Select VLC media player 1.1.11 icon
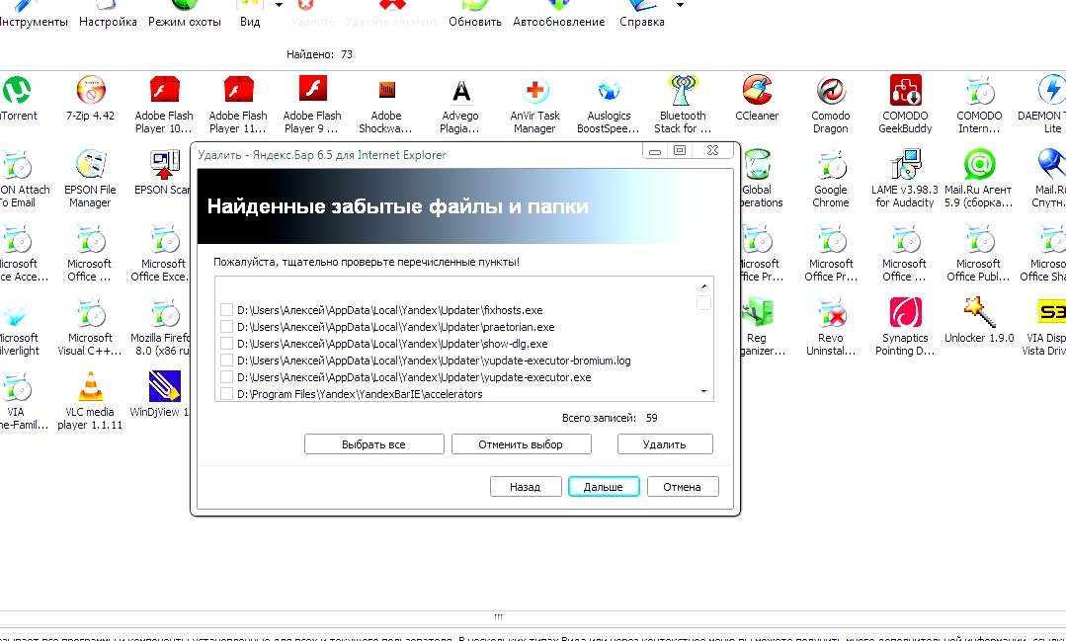The width and height of the screenshot is (1066, 641). [91, 387]
